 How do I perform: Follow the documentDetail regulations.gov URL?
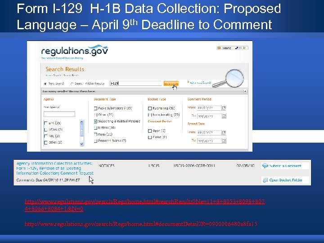coord(141,224)
